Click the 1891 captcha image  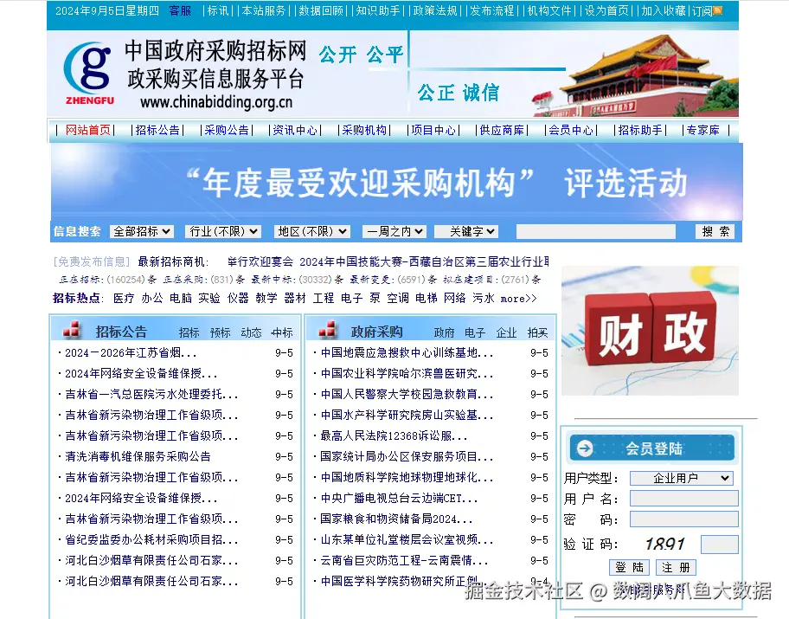click(x=664, y=544)
